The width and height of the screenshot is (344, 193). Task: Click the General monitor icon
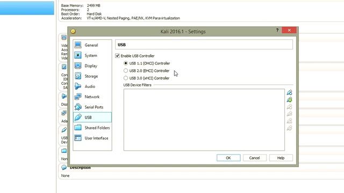coord(78,45)
